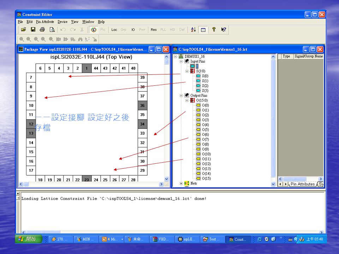Switch to Text taskbar item
The height and width of the screenshot is (254, 339).
(x=212, y=239)
